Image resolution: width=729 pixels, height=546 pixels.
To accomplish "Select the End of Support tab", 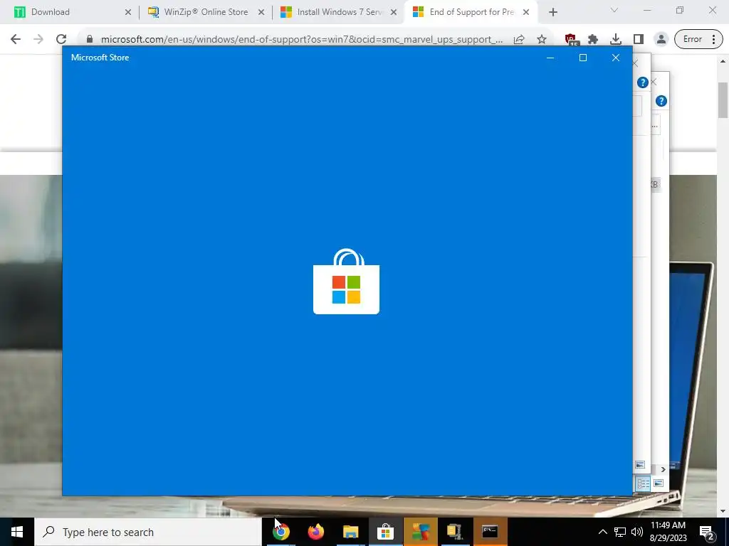I will coord(471,12).
